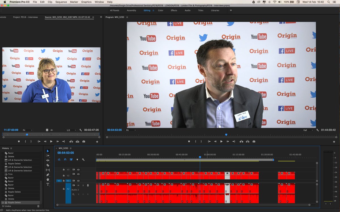340x212 pixels.
Task: Click Extract button in Program monitor
Action: tap(248, 141)
